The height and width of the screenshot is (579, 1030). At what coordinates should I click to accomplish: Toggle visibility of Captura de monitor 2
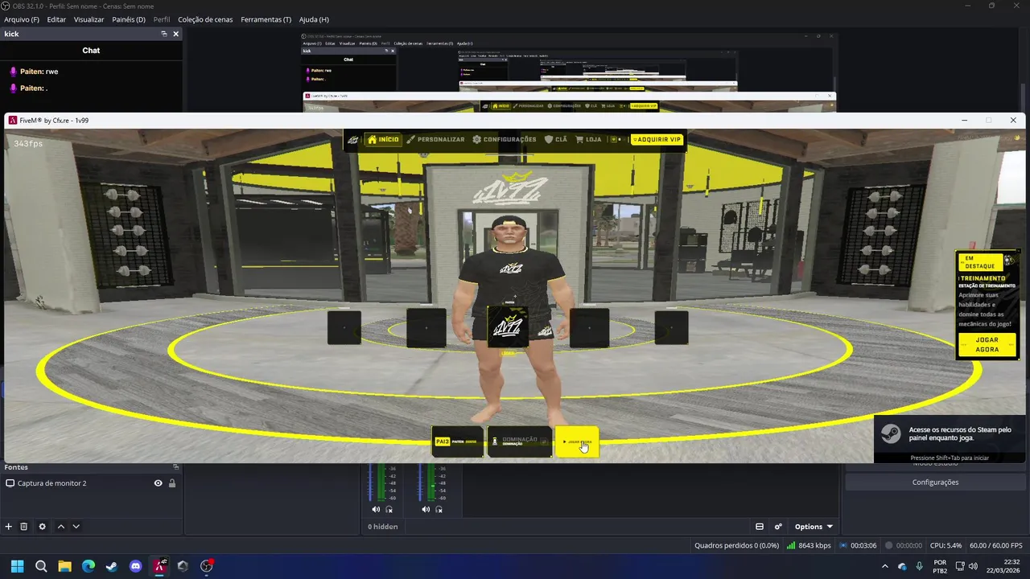(x=158, y=483)
